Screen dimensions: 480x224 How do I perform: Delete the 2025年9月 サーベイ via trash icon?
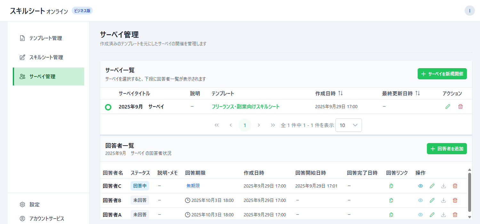tap(460, 107)
